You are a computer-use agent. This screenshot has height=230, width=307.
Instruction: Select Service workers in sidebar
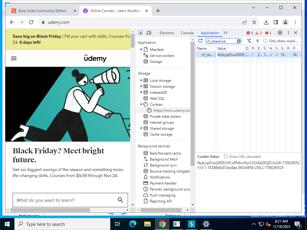click(x=162, y=55)
